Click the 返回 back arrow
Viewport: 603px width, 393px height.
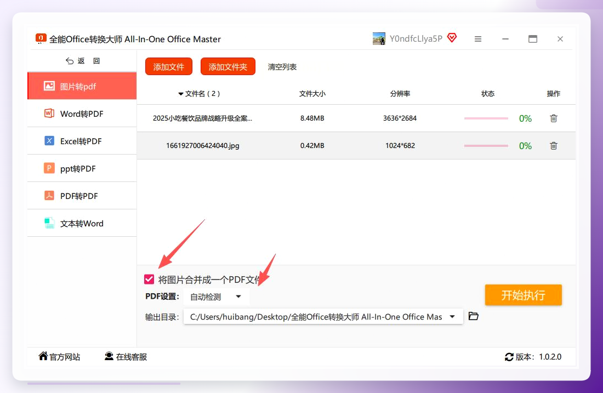coord(70,61)
